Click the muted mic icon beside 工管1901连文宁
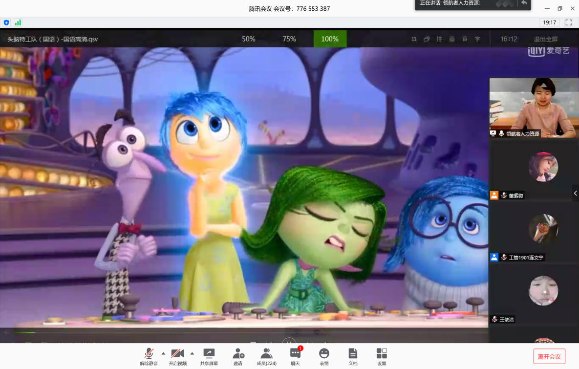Viewport: 579px width, 369px height. click(504, 258)
